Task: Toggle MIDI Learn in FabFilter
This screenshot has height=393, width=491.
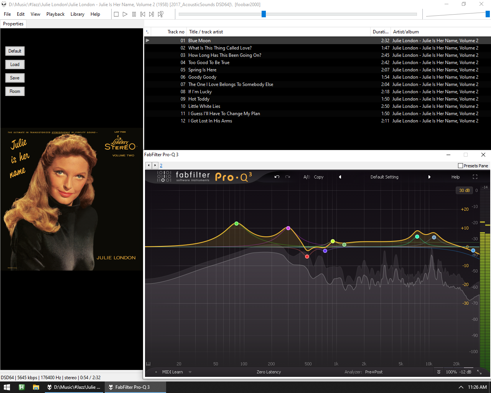Action: (x=173, y=372)
